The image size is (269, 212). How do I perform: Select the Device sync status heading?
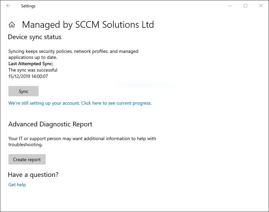(35, 37)
